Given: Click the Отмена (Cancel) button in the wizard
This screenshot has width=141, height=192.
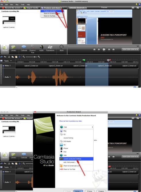Looking at the screenshot, I should point(89,191).
